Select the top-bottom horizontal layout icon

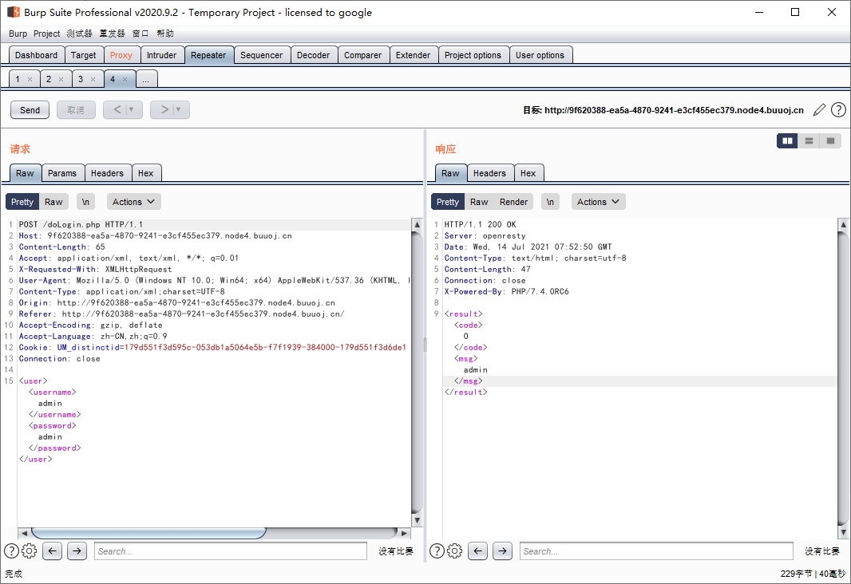[x=809, y=141]
